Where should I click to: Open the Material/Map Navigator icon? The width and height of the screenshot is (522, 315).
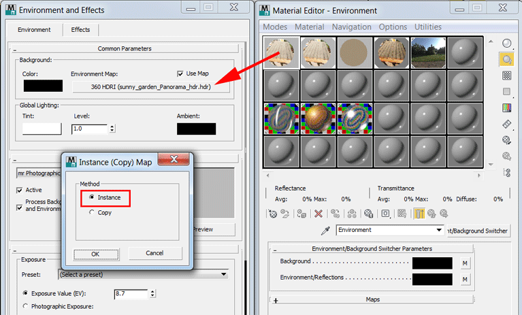click(506, 172)
